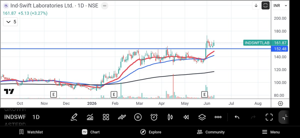Click the down arrow button near INR
The image size is (300, 138).
click(256, 5)
